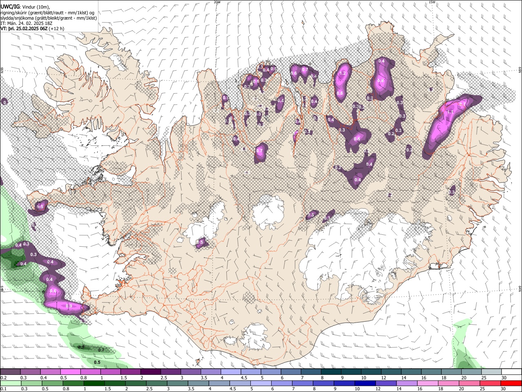
Task: Click the '4.5' label under the purple legend row
Action: point(244,378)
